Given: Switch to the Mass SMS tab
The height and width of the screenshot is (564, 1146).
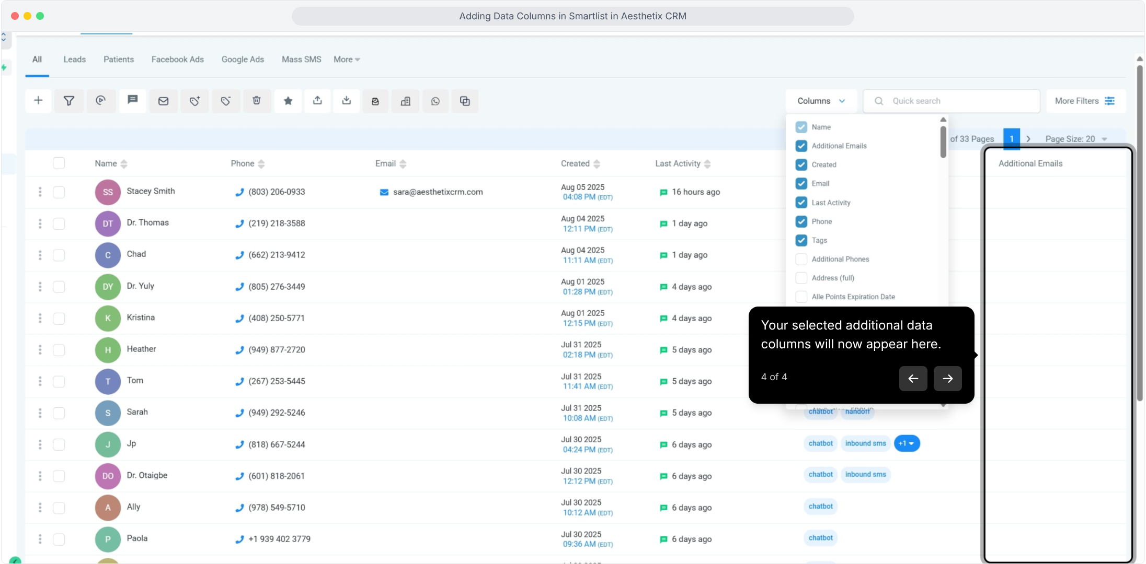Looking at the screenshot, I should coord(302,60).
